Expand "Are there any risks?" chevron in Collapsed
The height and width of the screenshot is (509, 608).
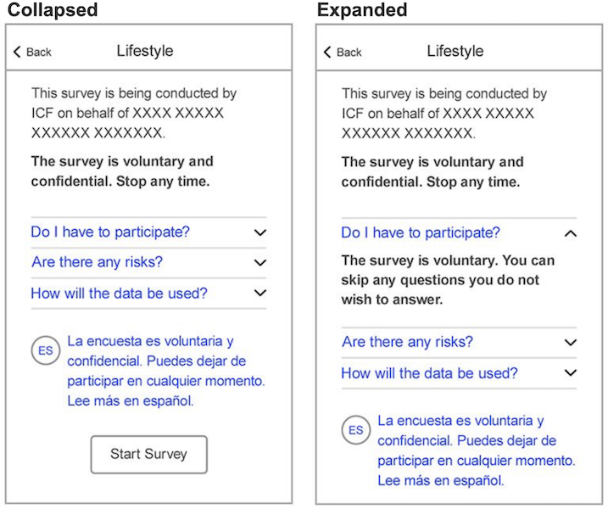click(x=259, y=263)
